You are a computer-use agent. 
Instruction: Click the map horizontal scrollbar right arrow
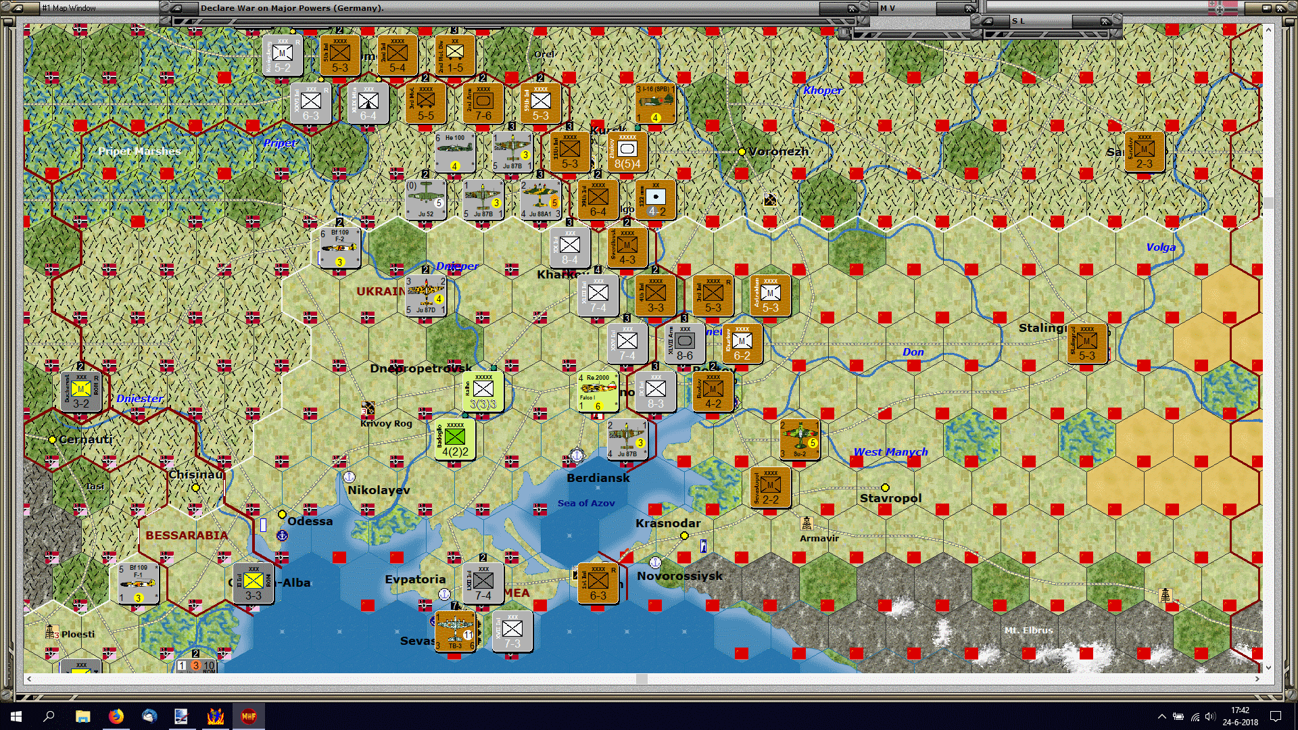[x=1257, y=679]
